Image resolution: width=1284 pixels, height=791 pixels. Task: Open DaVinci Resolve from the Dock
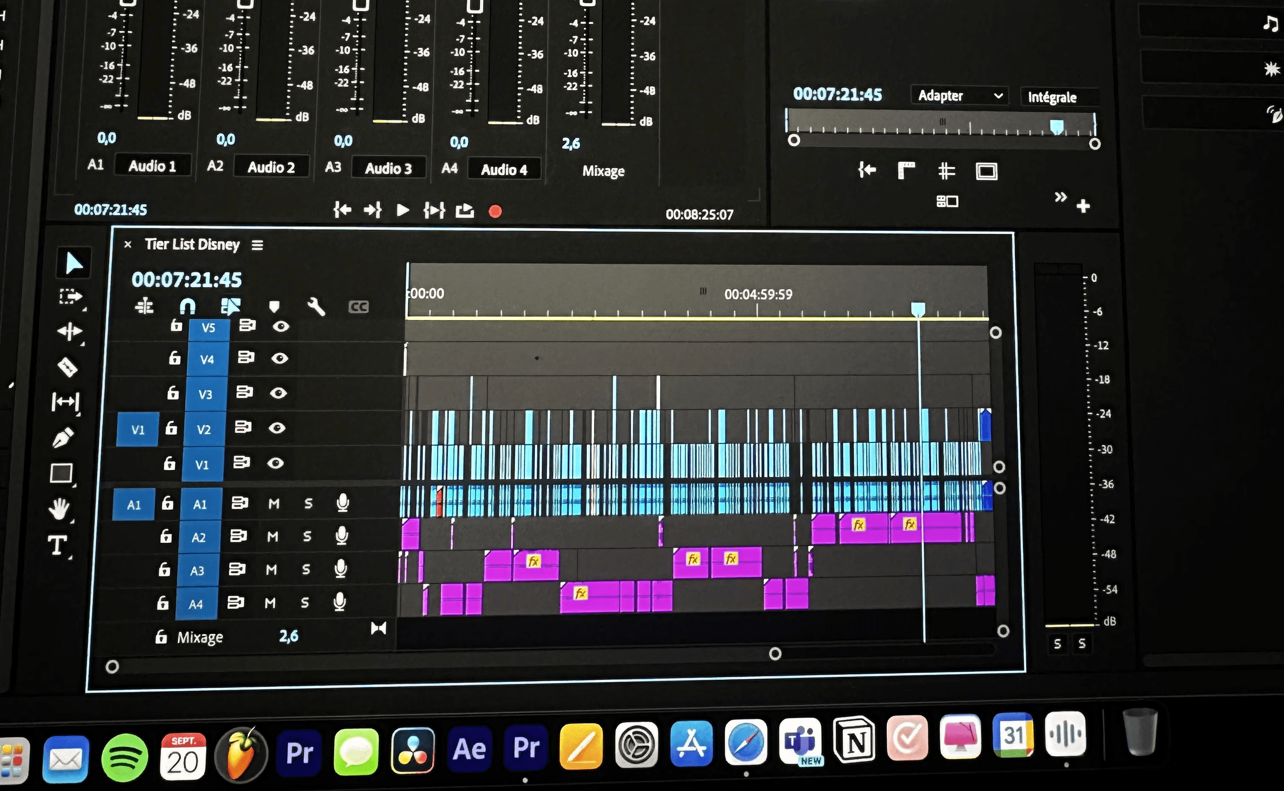[x=413, y=750]
